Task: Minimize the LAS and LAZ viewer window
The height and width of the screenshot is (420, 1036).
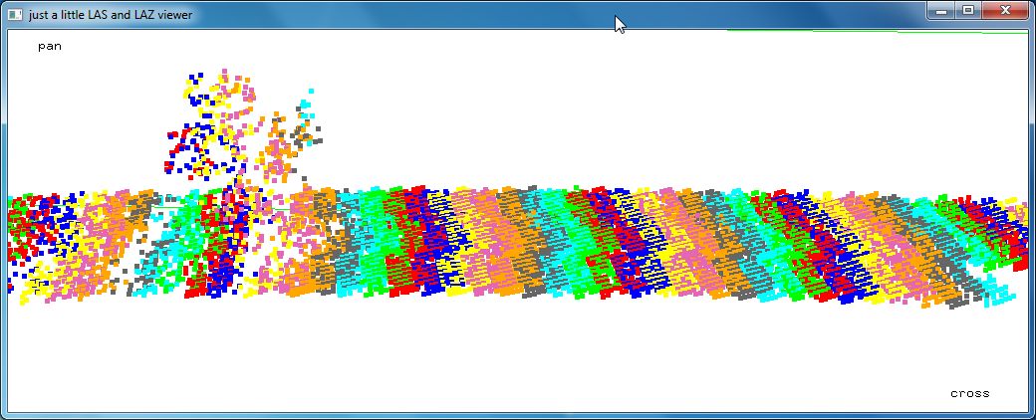Action: (x=943, y=10)
